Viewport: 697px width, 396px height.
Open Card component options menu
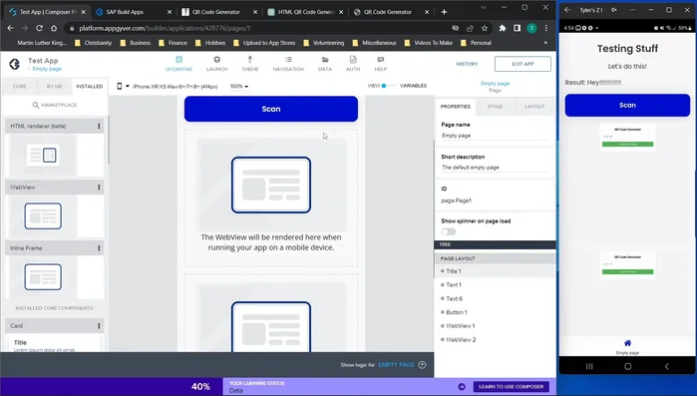tap(99, 326)
